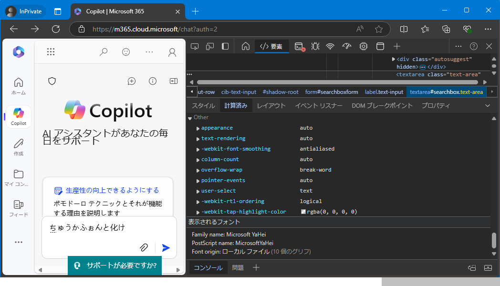Attach a file with the paperclip icon
Screen dimensions: 500x286
144,247
